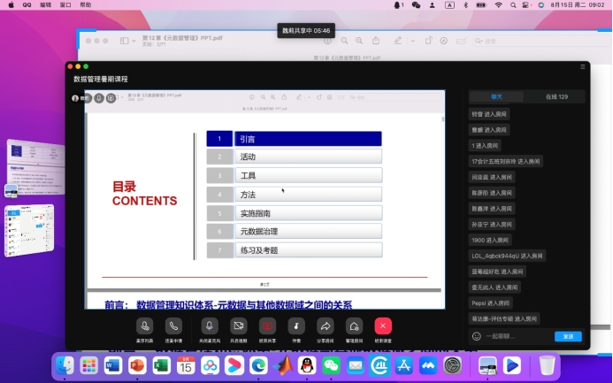Open the three-line menu in room window
The height and width of the screenshot is (383, 613).
tap(583, 66)
